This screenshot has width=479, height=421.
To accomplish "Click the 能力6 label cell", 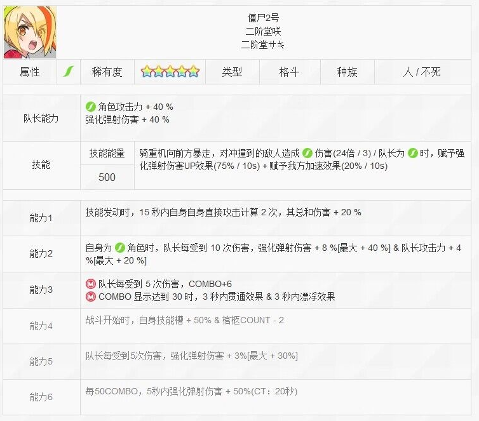I will pyautogui.click(x=41, y=397).
